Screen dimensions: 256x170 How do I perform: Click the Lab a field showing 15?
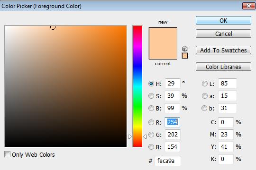pos(228,96)
